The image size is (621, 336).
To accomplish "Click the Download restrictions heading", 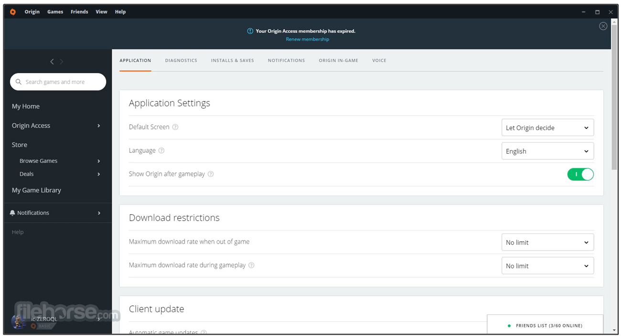I will [174, 217].
